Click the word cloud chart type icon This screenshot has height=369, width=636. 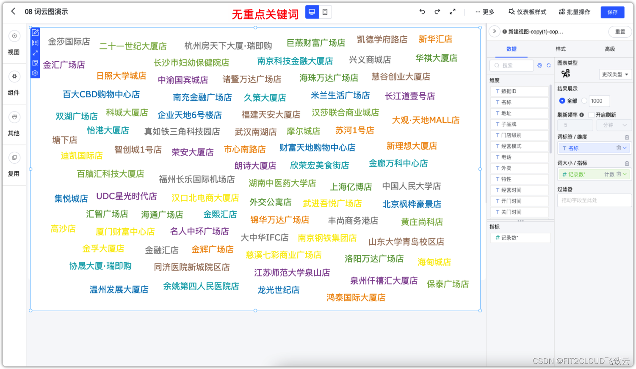pyautogui.click(x=566, y=74)
